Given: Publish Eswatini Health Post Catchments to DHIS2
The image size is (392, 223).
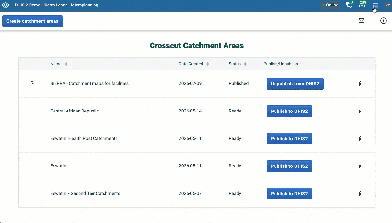Looking at the screenshot, I should 289,139.
